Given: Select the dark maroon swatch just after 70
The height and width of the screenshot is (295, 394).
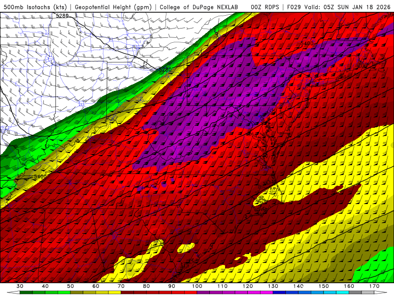Looking at the screenshot, I should (x=128, y=293).
